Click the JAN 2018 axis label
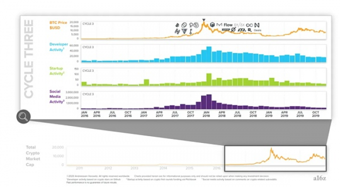Viewport: 340px width, 187px height. (x=206, y=114)
